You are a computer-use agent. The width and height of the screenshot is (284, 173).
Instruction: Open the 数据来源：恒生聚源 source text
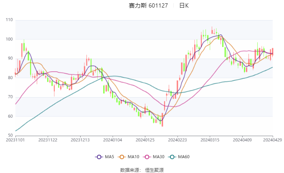(x=142, y=170)
